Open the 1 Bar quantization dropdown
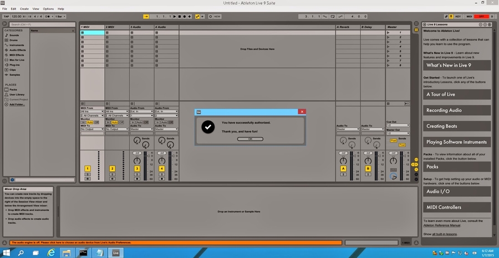 point(57,17)
